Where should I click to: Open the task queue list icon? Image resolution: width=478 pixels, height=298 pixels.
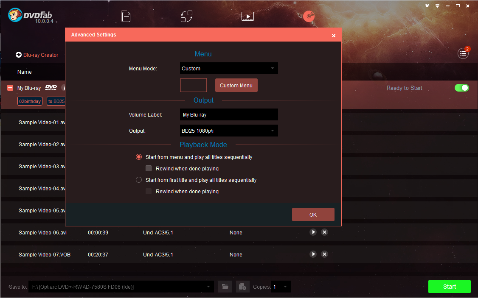tap(463, 53)
